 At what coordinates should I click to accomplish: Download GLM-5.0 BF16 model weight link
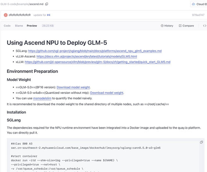(73, 87)
